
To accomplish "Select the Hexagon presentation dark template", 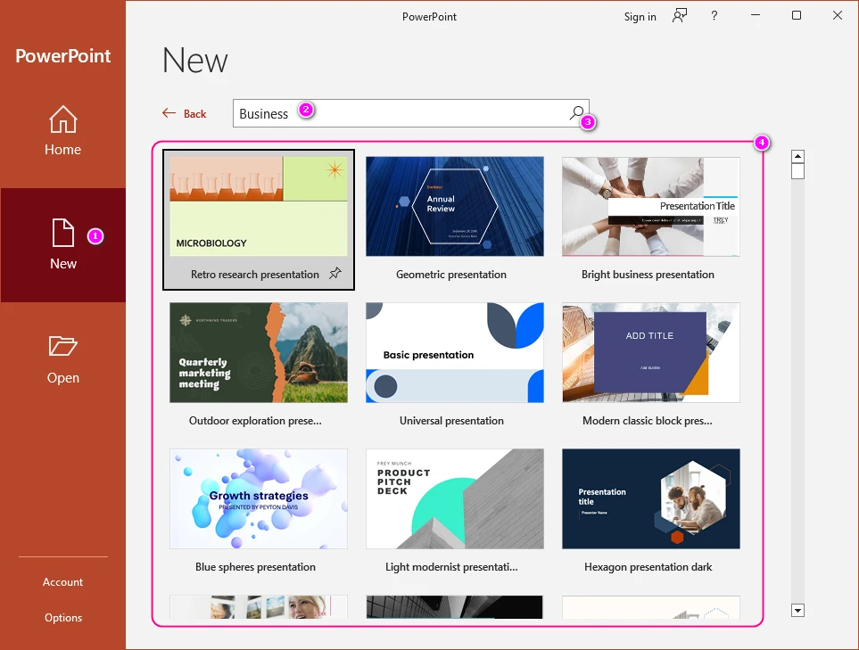I will click(x=650, y=498).
